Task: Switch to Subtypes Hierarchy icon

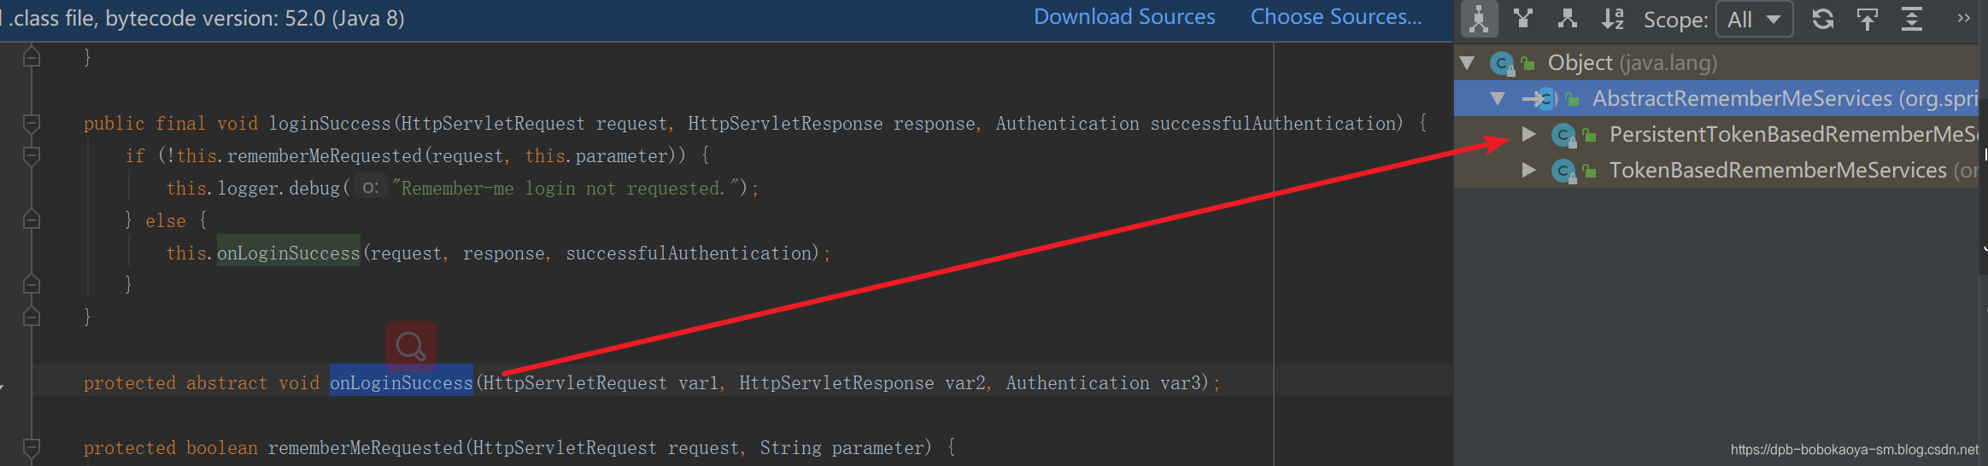Action: tap(1568, 19)
